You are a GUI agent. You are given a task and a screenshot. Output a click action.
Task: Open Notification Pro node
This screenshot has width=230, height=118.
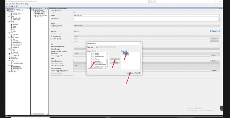(x=17, y=42)
